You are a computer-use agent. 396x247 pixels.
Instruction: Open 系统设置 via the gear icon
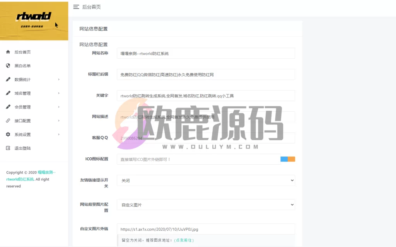[7, 134]
